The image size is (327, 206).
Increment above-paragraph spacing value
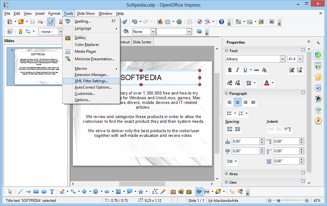point(262,140)
